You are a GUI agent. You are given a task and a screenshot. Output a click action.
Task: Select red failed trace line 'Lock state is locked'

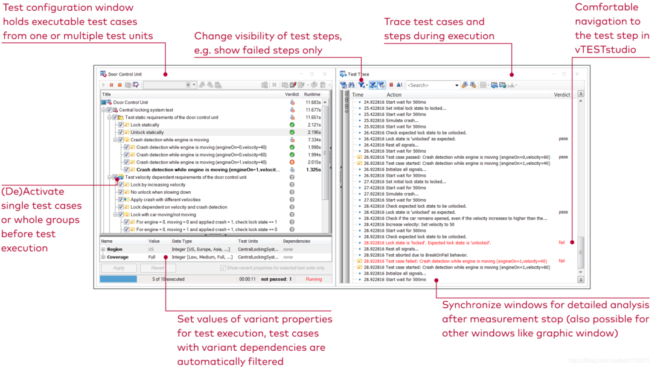tap(427, 243)
